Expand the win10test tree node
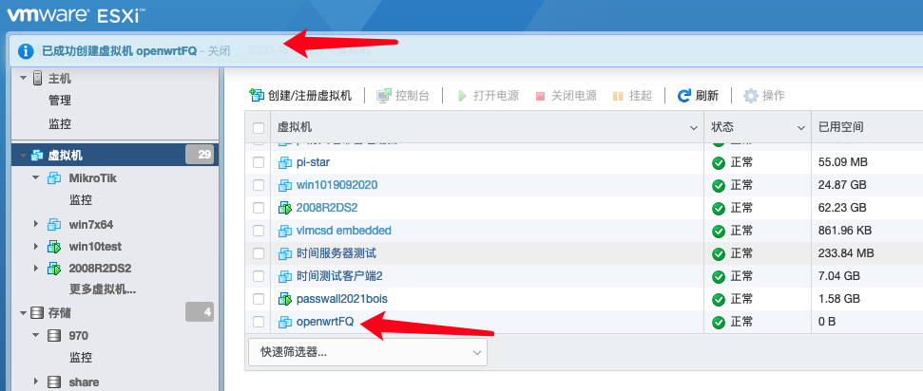The width and height of the screenshot is (923, 391). [36, 247]
